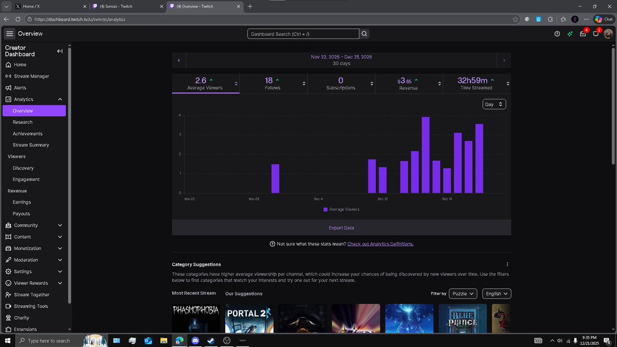This screenshot has width=617, height=347.
Task: Select the Revenue stat tab
Action: tap(408, 83)
